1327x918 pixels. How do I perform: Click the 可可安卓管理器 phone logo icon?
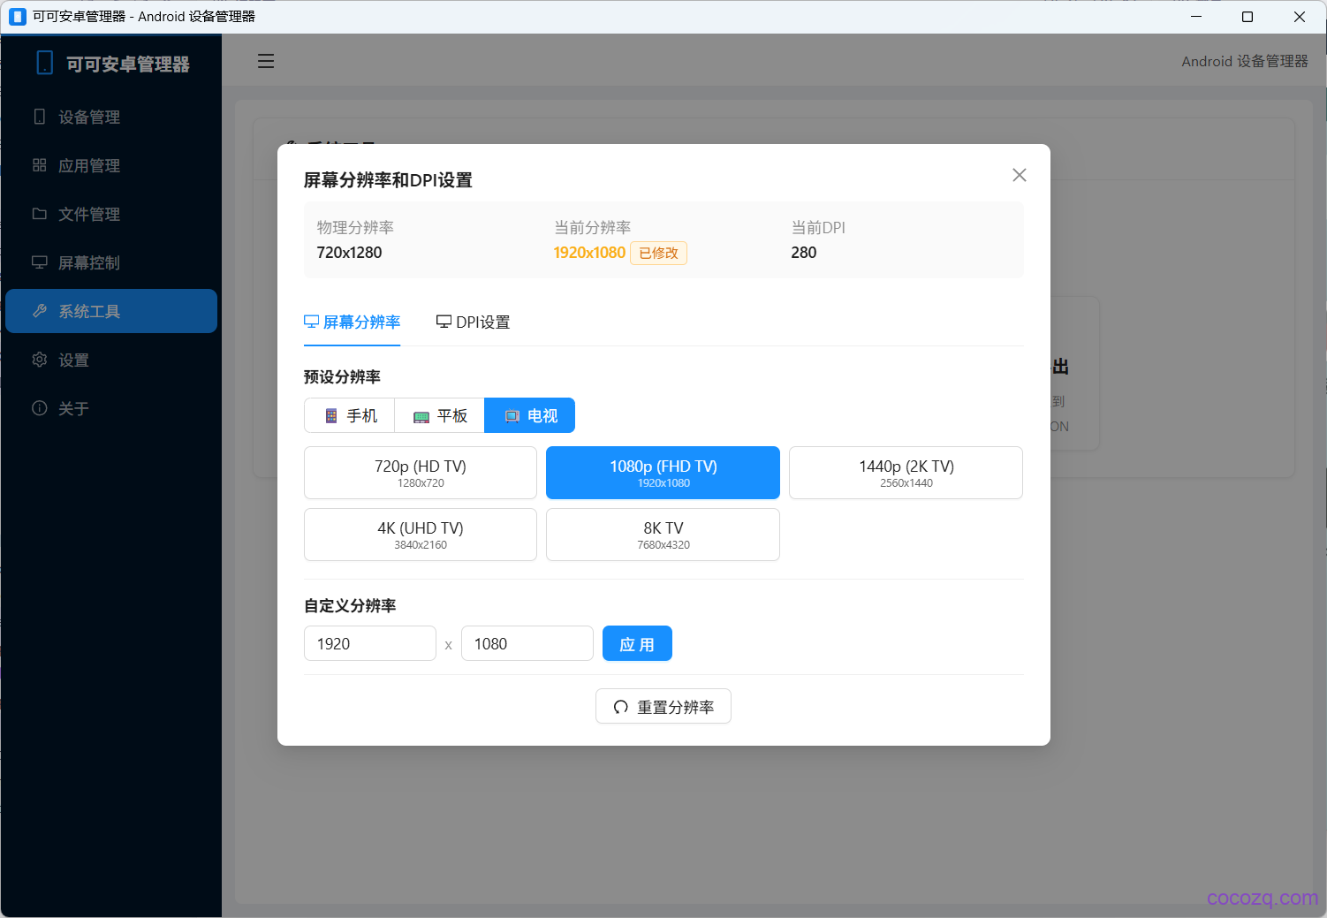coord(44,63)
